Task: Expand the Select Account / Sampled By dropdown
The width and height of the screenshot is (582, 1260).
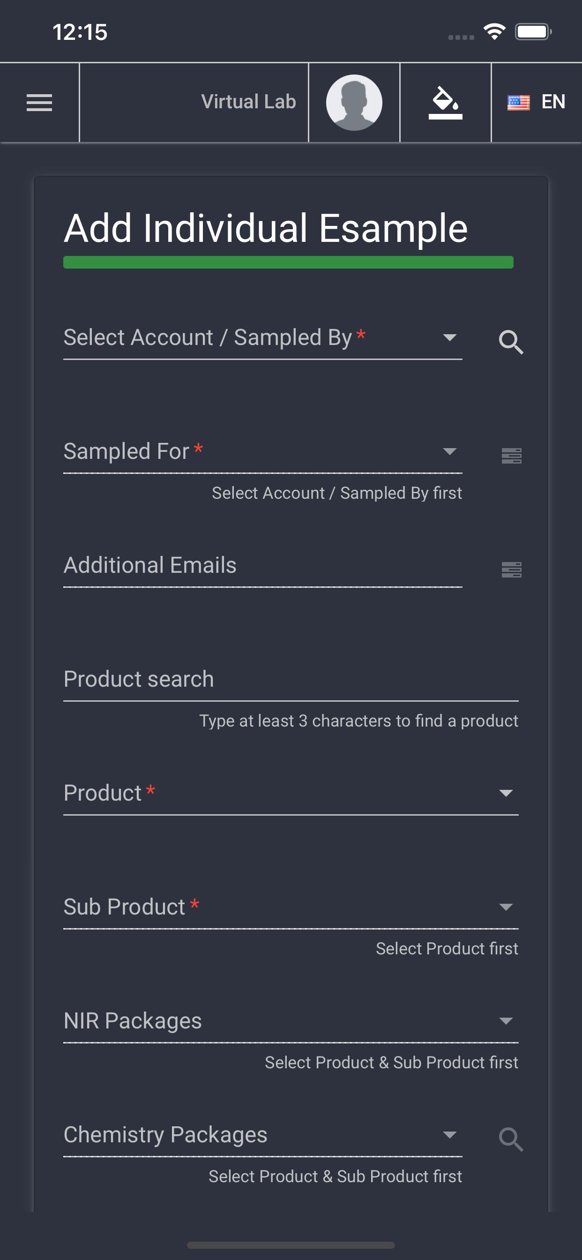Action: [262, 337]
